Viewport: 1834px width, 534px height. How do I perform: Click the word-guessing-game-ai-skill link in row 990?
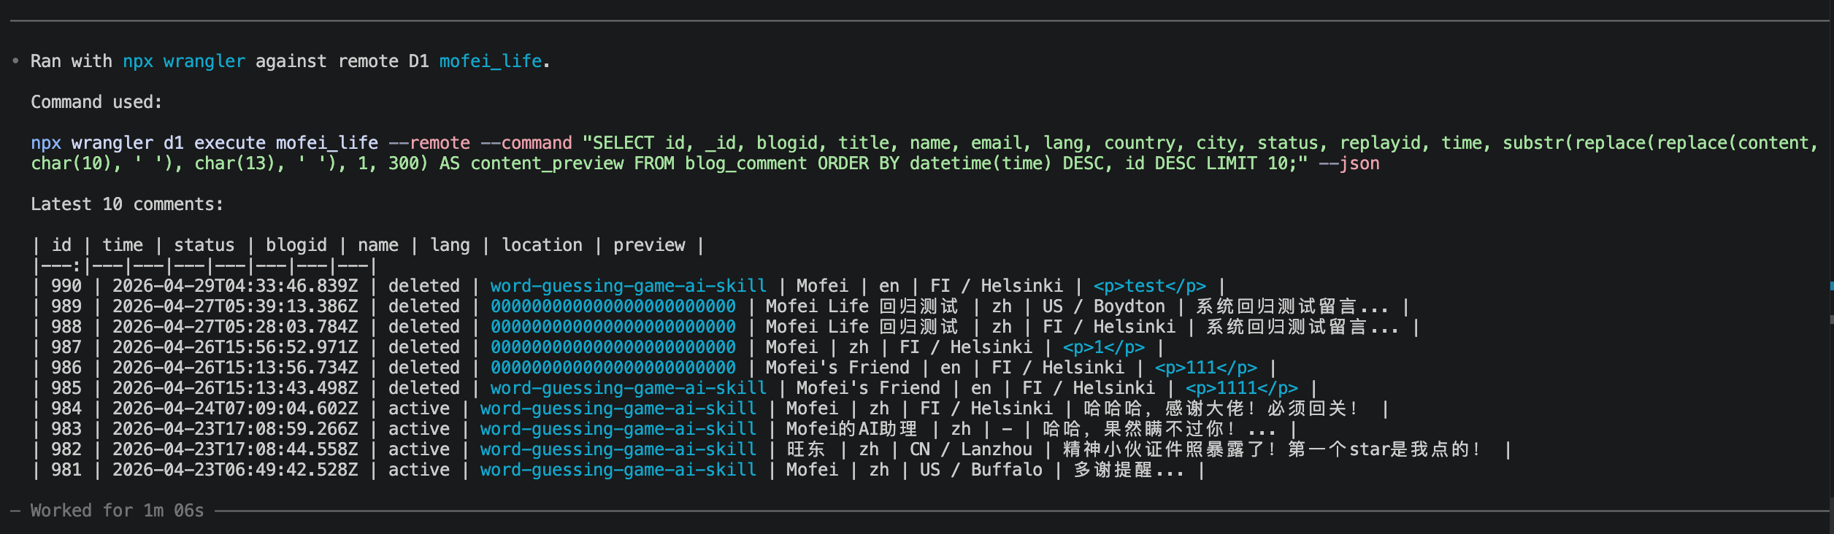click(x=629, y=286)
